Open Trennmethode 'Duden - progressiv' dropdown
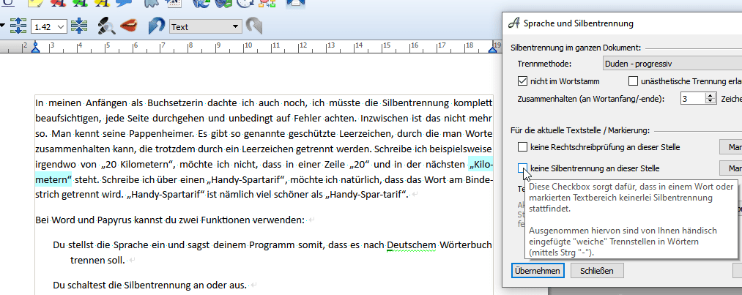742x295 pixels. [x=672, y=64]
